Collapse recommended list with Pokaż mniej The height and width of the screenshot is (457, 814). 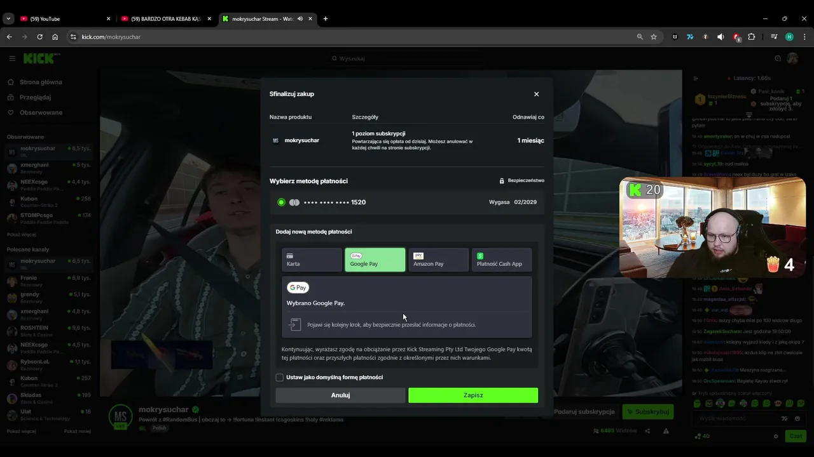(x=77, y=431)
